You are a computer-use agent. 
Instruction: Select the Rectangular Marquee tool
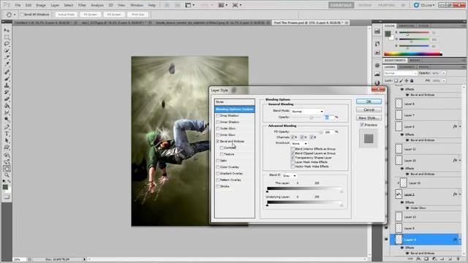(x=7, y=37)
